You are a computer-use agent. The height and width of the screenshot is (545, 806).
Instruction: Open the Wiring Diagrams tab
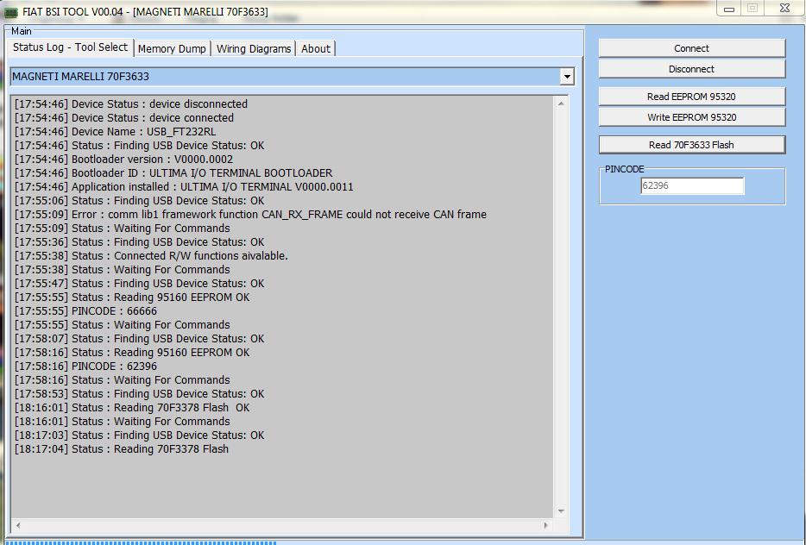[254, 49]
